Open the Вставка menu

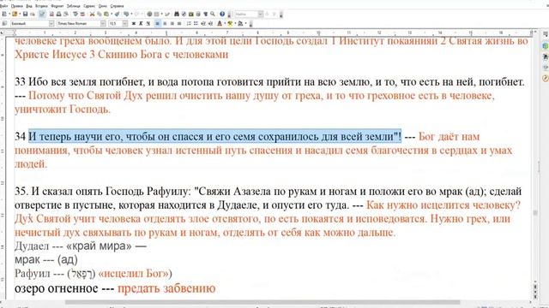coord(41,6)
